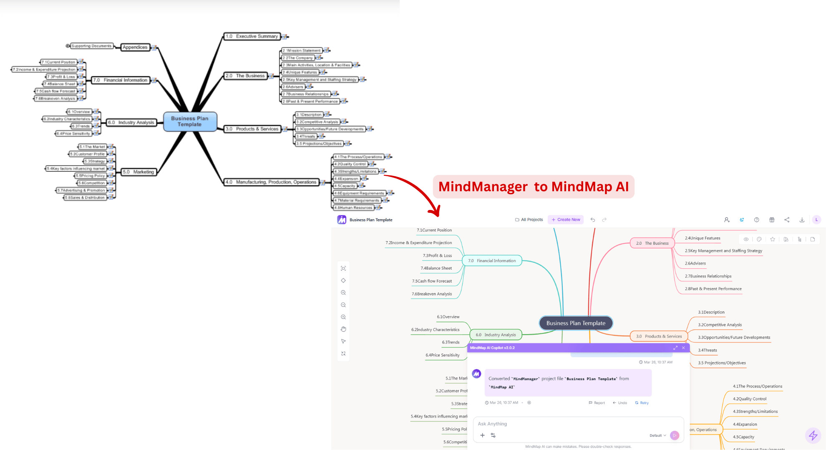Click the Create New button
This screenshot has height=450, width=826.
[x=566, y=220]
